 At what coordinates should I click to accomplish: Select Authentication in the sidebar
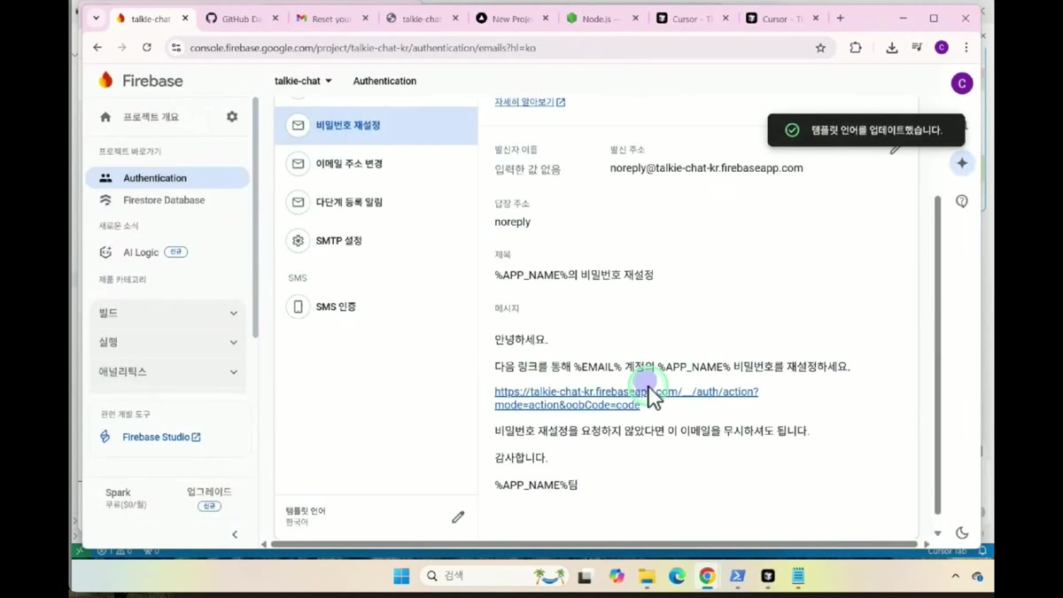pos(167,178)
